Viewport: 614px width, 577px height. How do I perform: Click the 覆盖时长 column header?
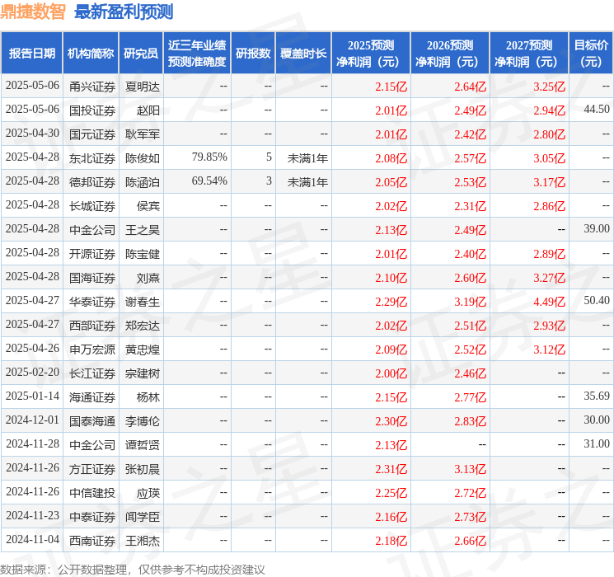tap(303, 54)
